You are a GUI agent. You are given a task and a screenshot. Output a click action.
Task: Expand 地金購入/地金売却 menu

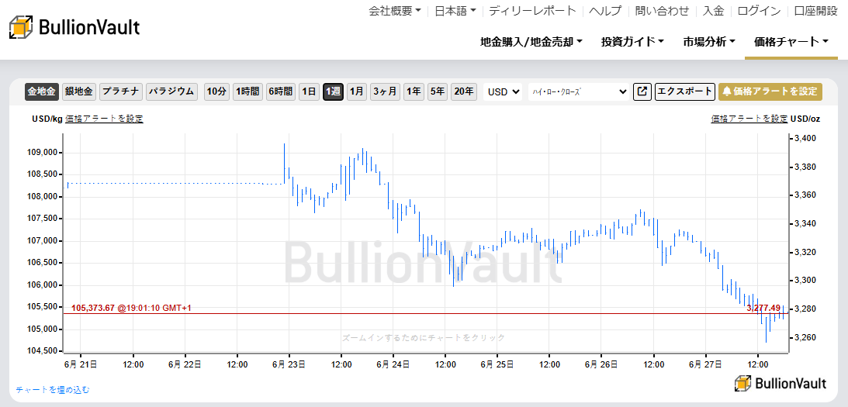(531, 42)
